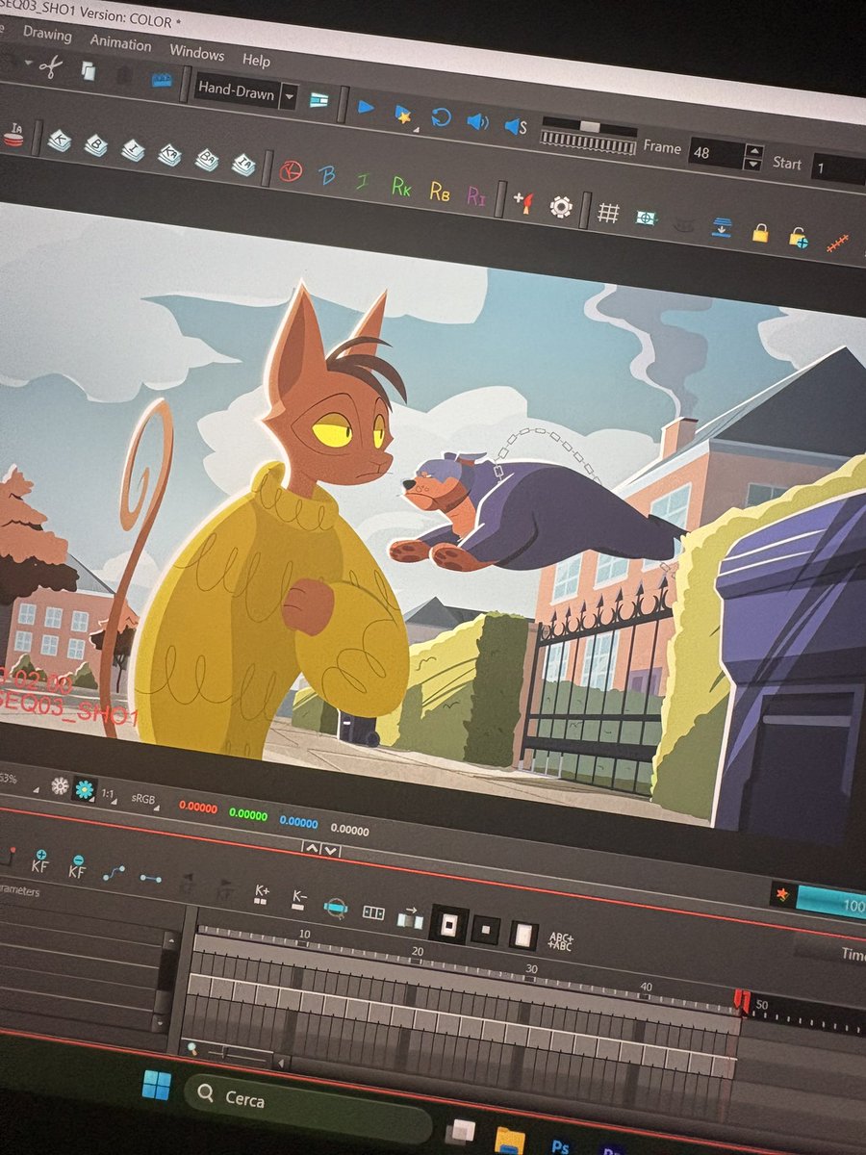The width and height of the screenshot is (866, 1155).
Task: Toggle Sound Scrubbing speaker S icon
Action: [515, 126]
